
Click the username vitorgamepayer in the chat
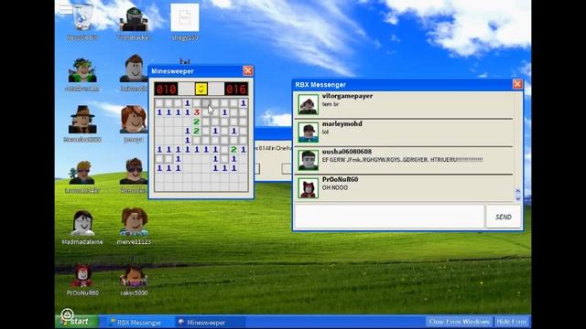coord(347,96)
